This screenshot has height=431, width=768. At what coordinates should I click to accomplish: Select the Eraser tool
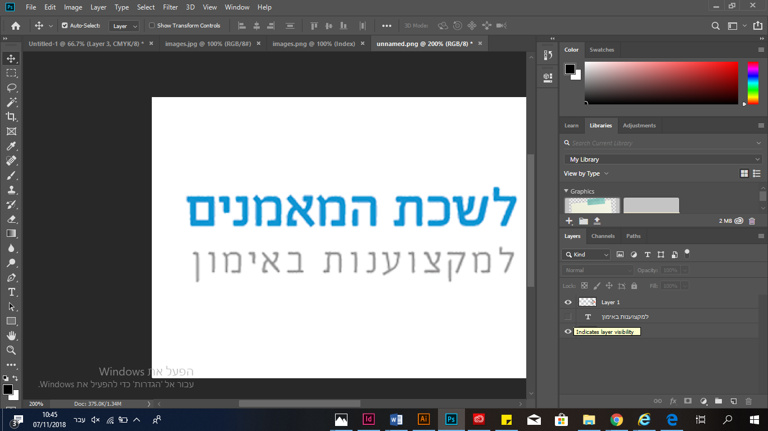(11, 219)
